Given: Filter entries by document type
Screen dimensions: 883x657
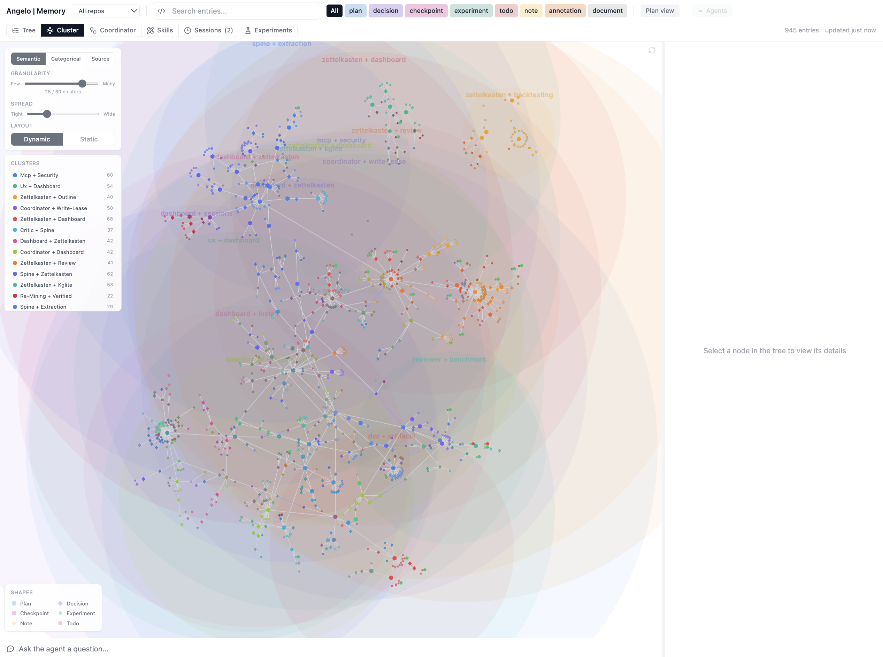Looking at the screenshot, I should pyautogui.click(x=607, y=11).
